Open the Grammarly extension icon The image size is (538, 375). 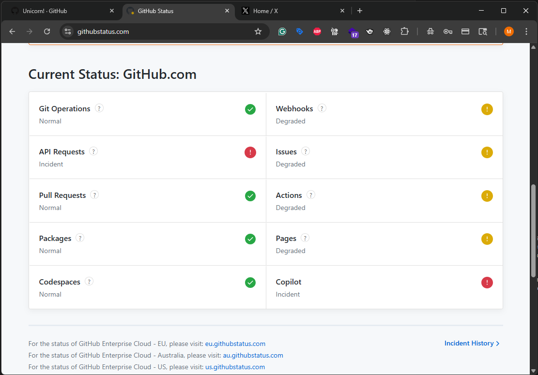tap(282, 31)
